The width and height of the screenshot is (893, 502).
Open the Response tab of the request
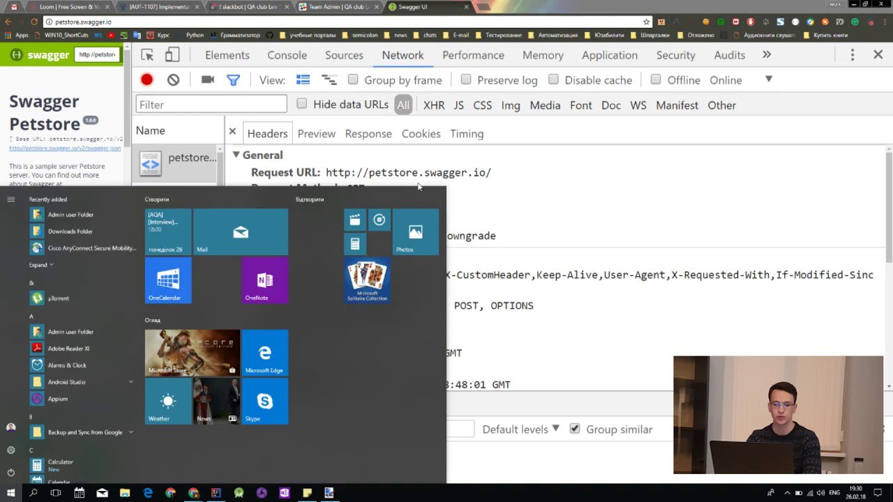[x=368, y=133]
